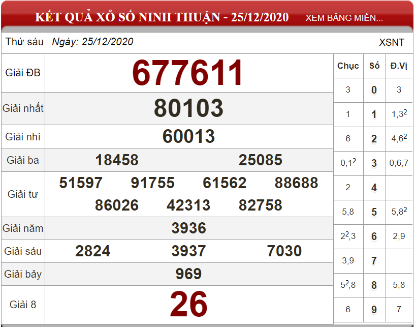Click fourth prize number 42313
The width and height of the screenshot is (416, 327).
click(188, 205)
